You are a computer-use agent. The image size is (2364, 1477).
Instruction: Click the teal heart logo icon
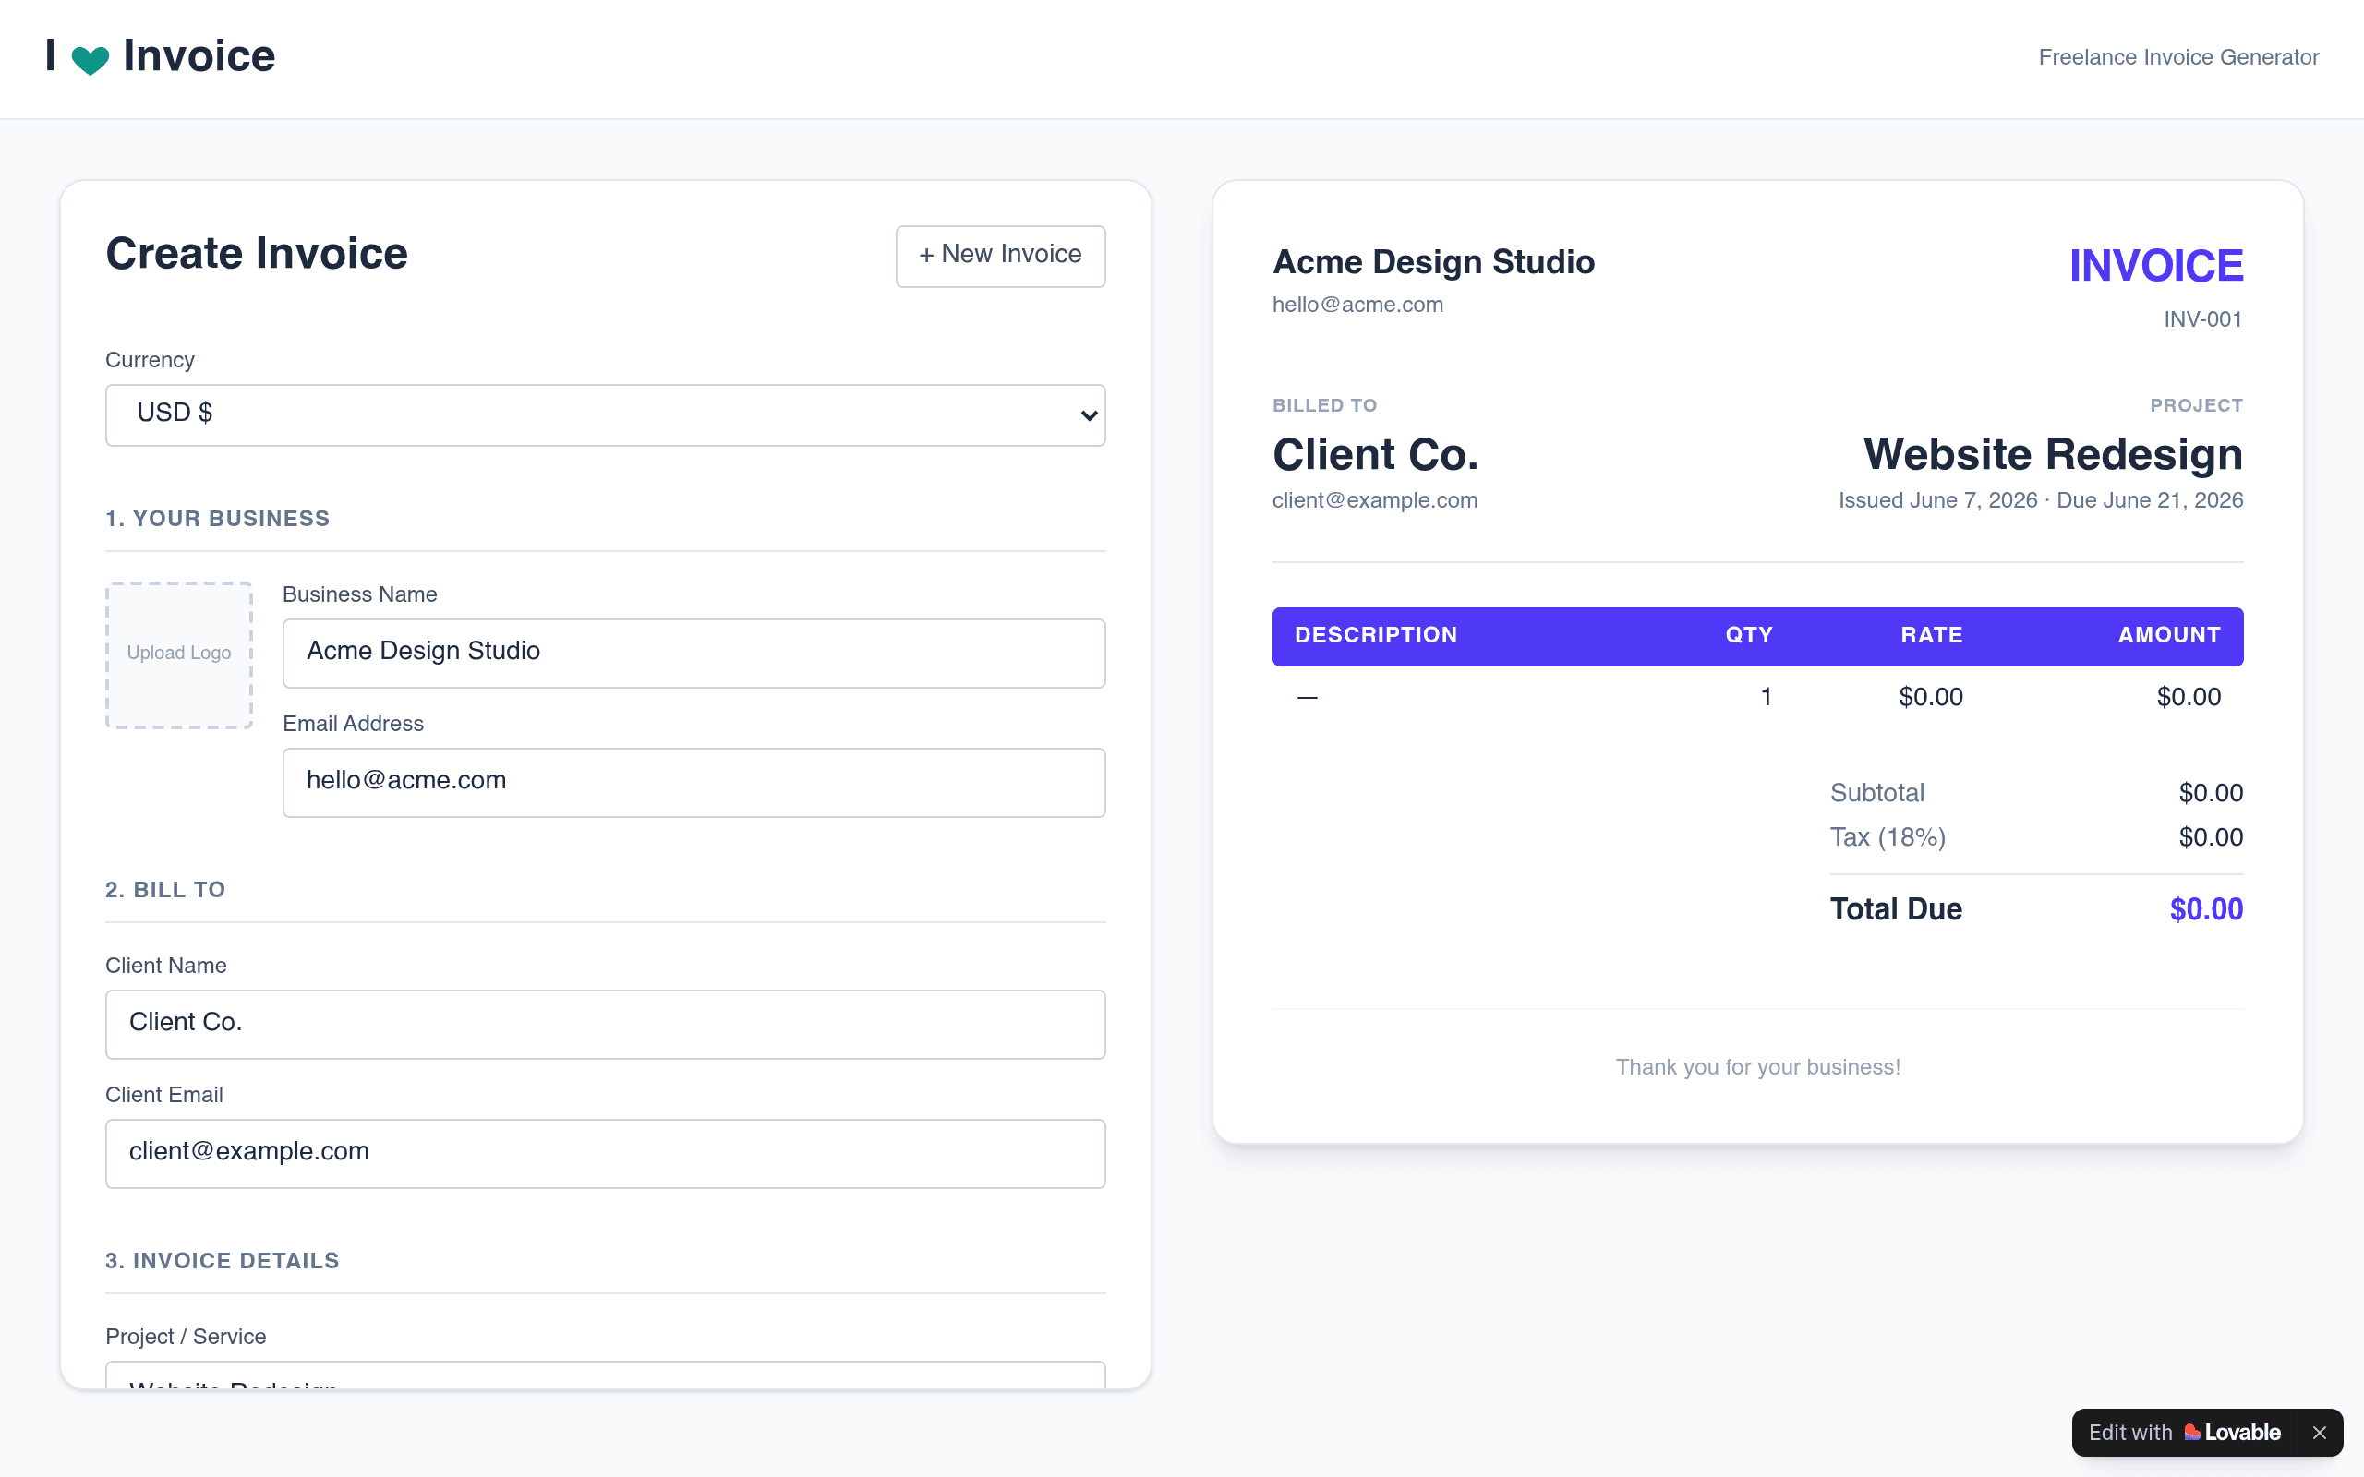[x=90, y=61]
